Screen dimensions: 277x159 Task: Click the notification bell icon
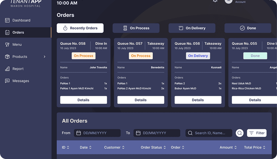click(x=215, y=1)
